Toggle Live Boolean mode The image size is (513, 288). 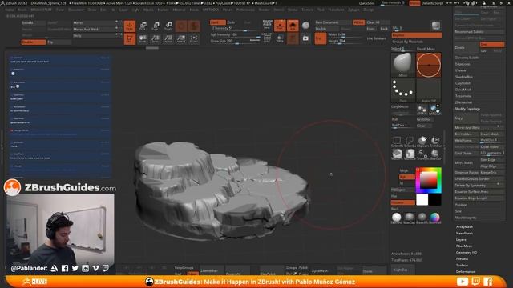click(376, 38)
